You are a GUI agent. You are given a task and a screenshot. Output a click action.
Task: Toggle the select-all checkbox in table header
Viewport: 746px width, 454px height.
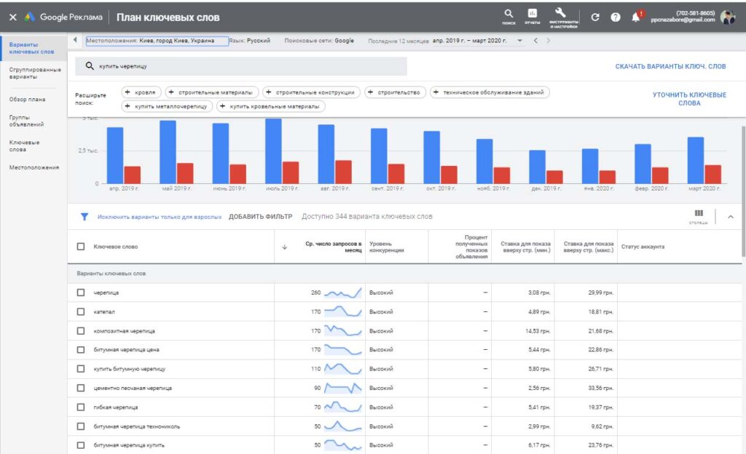pyautogui.click(x=81, y=247)
